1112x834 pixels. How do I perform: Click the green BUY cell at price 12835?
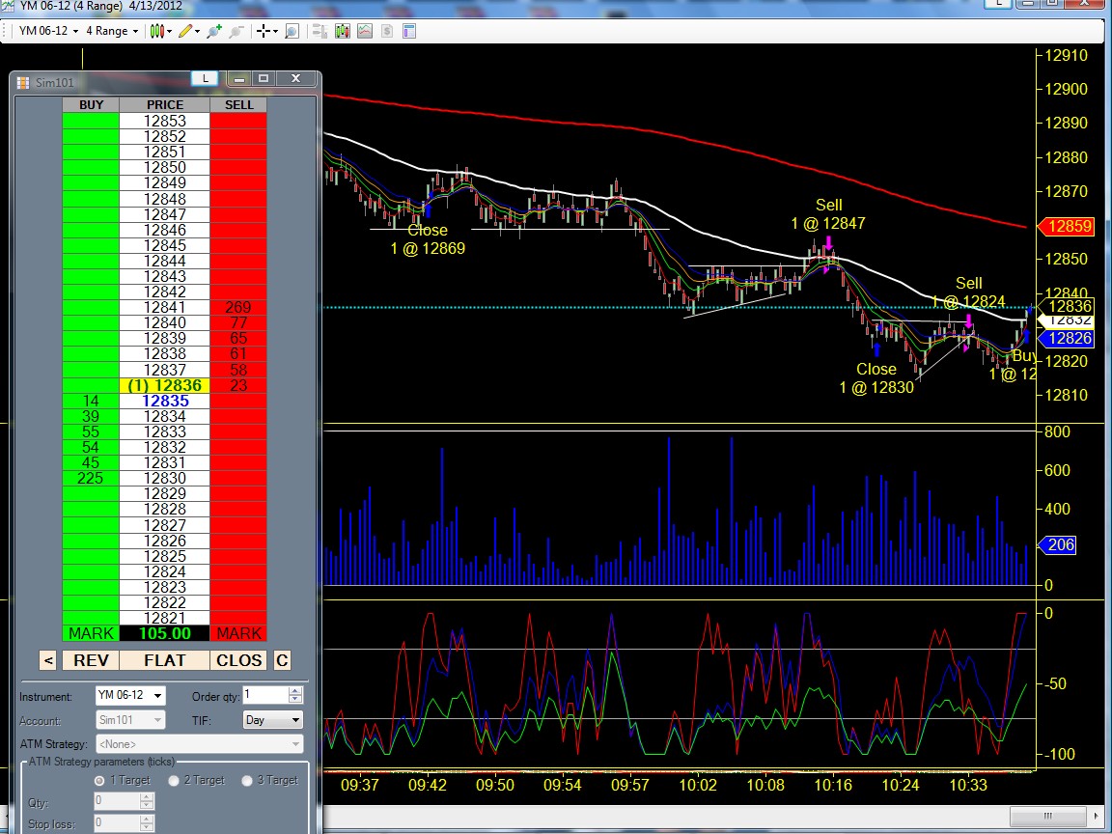[x=91, y=402]
